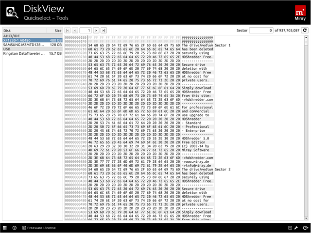Click the 'Sector 1' label
The height and width of the screenshot is (233, 311).
223,46
